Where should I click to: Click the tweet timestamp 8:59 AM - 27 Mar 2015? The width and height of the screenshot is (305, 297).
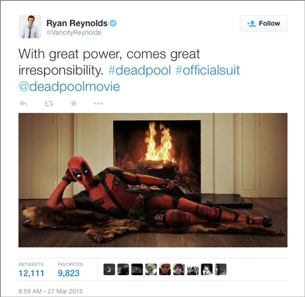tap(51, 291)
